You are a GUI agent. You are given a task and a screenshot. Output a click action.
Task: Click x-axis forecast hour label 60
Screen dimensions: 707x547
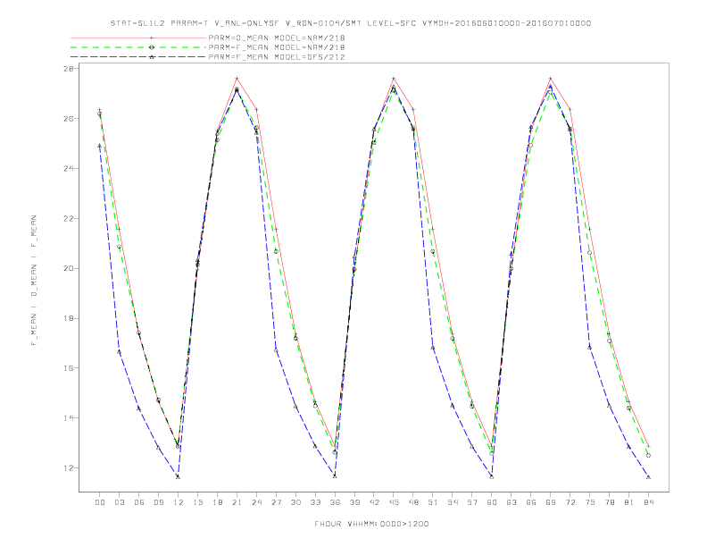(x=492, y=502)
